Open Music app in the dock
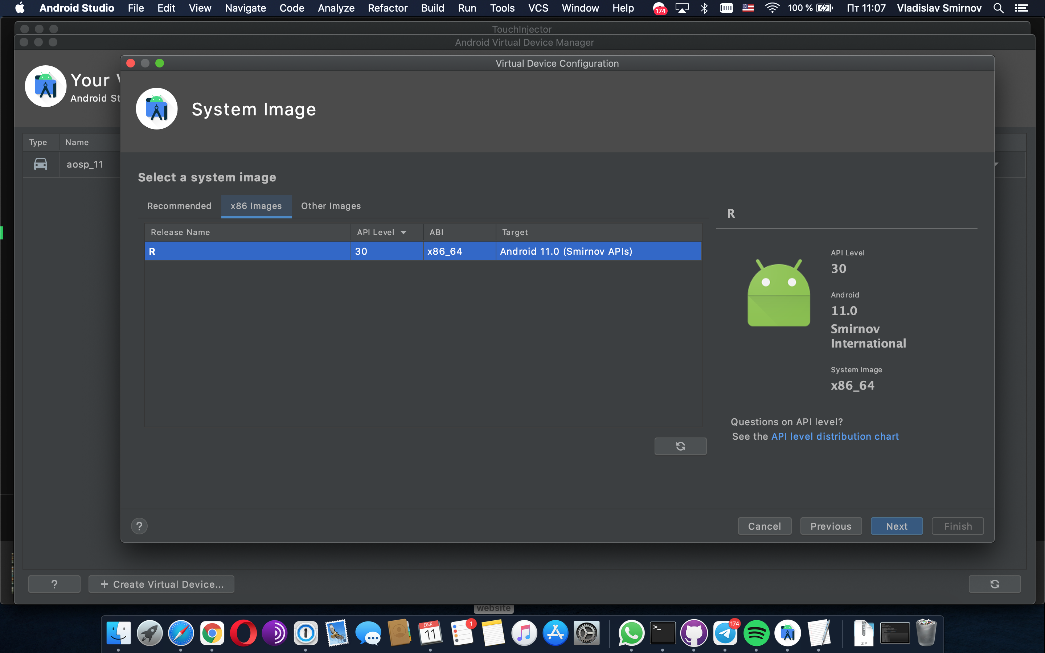The height and width of the screenshot is (653, 1045). [x=524, y=633]
